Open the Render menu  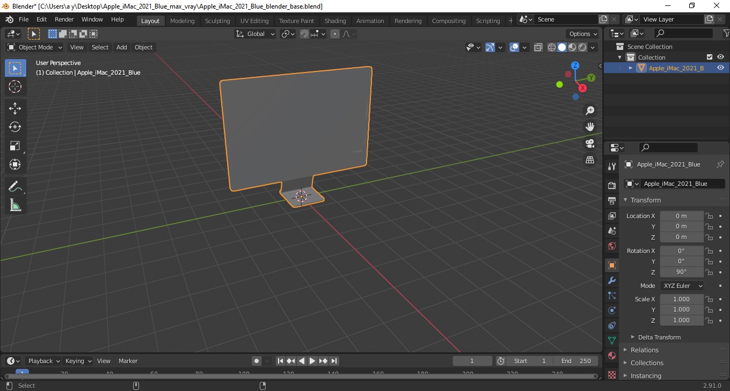click(x=64, y=19)
